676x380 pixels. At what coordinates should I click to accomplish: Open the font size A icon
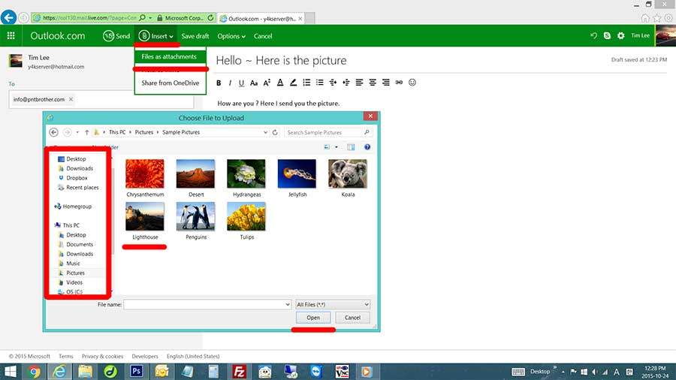coord(267,83)
